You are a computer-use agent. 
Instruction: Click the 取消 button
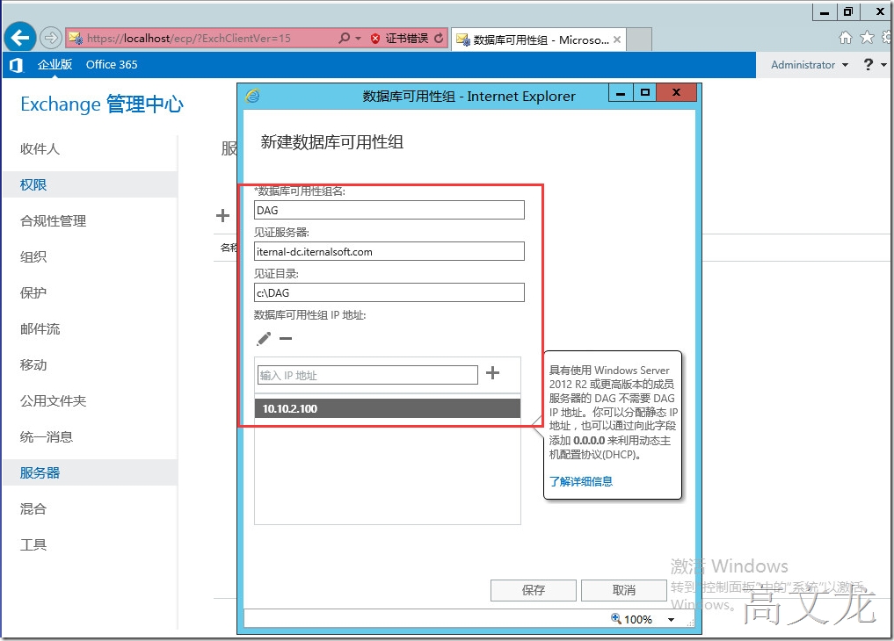point(624,590)
